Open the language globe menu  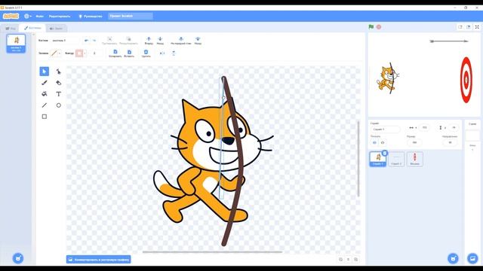pyautogui.click(x=28, y=16)
